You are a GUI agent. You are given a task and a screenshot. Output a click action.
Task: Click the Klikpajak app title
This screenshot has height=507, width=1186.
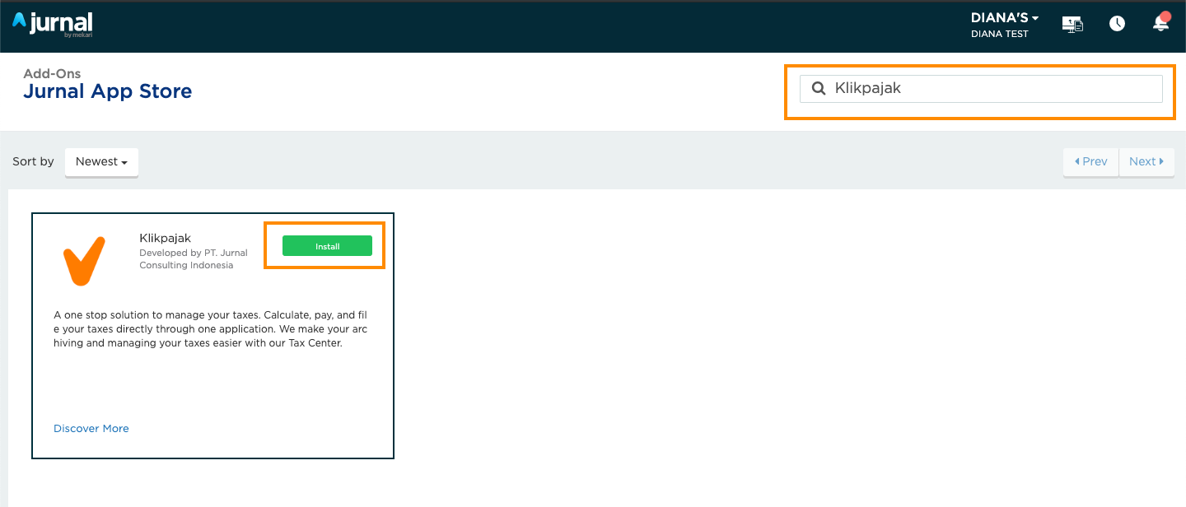pyautogui.click(x=165, y=239)
